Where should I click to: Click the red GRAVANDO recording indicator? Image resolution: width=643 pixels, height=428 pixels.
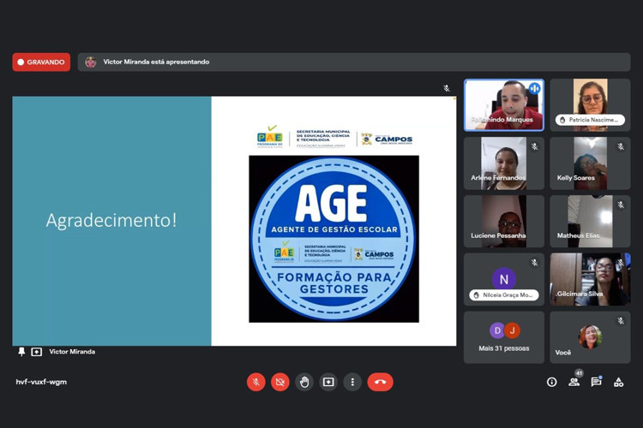pos(41,62)
